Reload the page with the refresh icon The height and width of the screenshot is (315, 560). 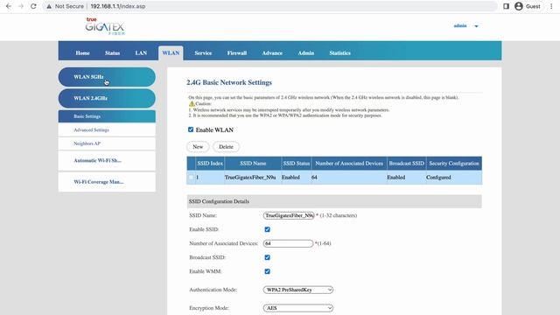tap(33, 6)
